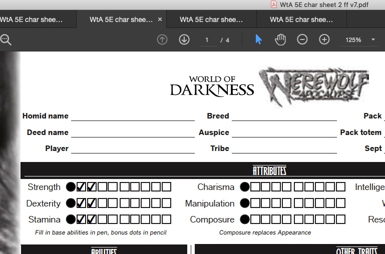The width and height of the screenshot is (385, 254).
Task: Uncheck the second Strength checkbox
Action: (92, 187)
